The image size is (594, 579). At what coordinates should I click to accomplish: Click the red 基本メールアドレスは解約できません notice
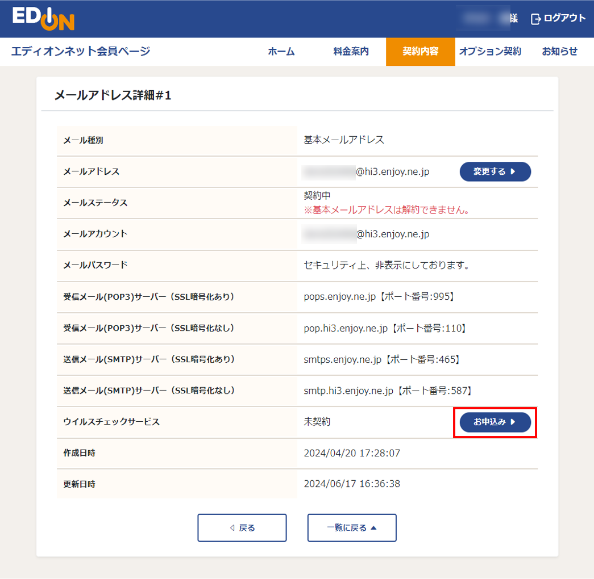pyautogui.click(x=389, y=210)
